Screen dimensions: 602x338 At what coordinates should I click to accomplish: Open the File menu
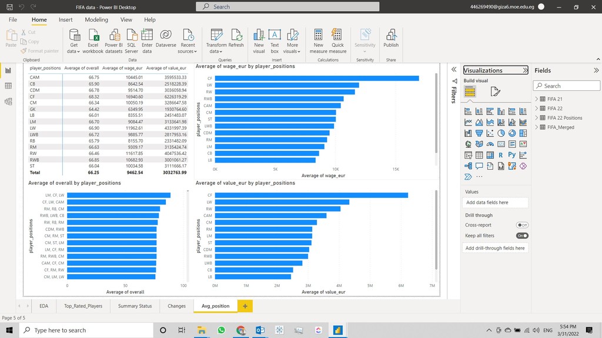point(13,19)
